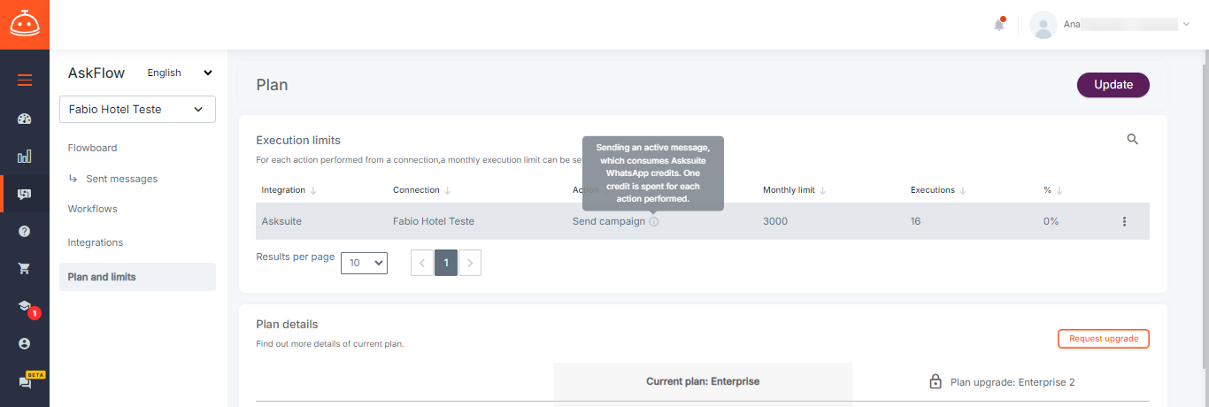Click the lock icon beside Plan upgrade
1209x407 pixels.
(x=936, y=382)
